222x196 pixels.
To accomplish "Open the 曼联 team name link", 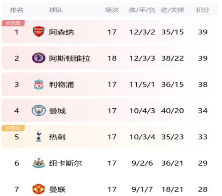I will (57, 189).
